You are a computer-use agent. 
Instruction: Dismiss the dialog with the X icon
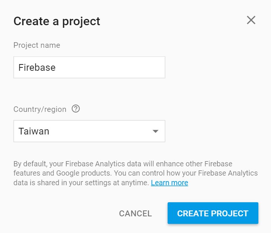[251, 20]
